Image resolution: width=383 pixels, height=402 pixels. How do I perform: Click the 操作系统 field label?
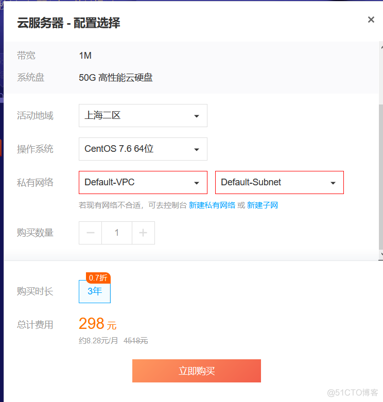pyautogui.click(x=35, y=149)
